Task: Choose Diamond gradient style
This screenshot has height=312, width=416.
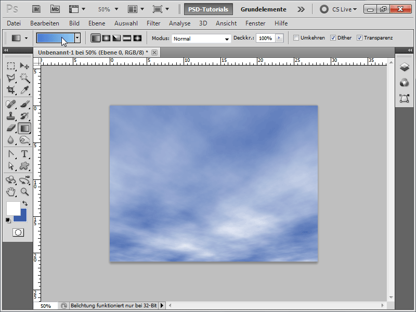Action: [137, 38]
